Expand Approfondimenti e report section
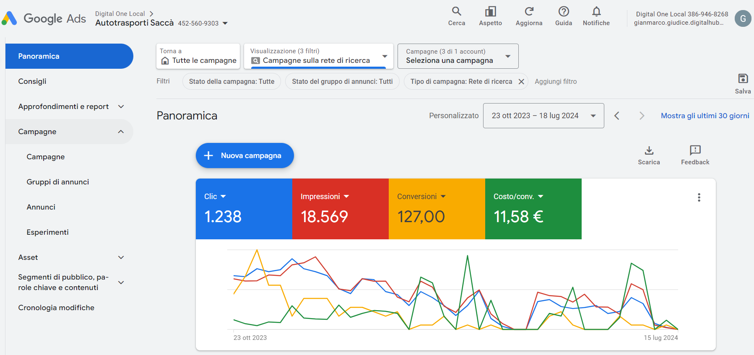 pos(121,106)
